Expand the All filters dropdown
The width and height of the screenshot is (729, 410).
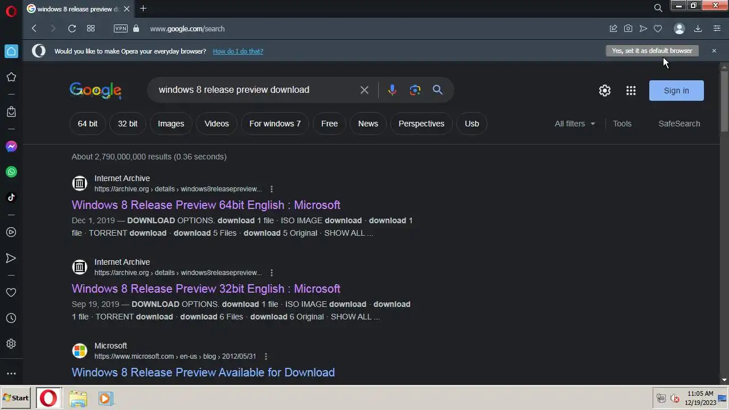pos(575,124)
